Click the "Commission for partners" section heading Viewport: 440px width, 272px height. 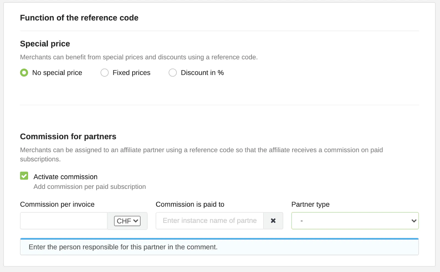(68, 136)
